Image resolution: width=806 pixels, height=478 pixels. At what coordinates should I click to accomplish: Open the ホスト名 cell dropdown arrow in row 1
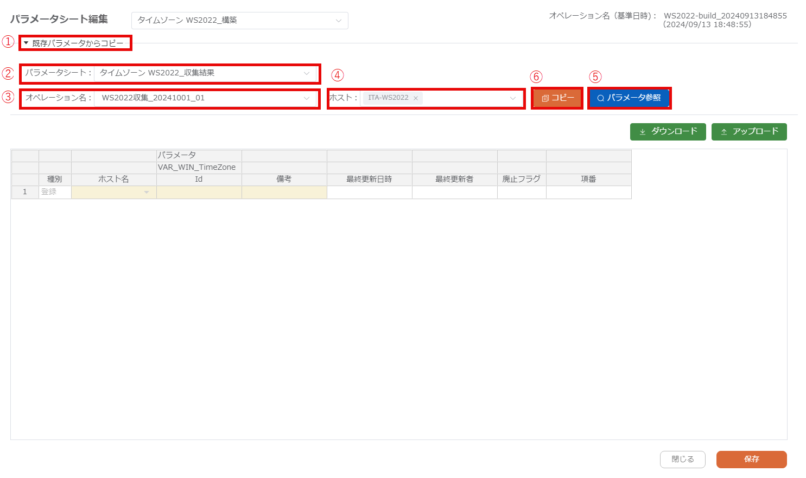tap(147, 193)
